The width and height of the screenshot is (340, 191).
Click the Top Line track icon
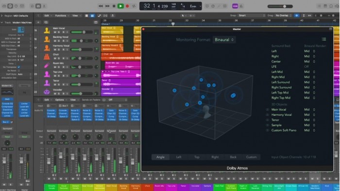(47, 74)
